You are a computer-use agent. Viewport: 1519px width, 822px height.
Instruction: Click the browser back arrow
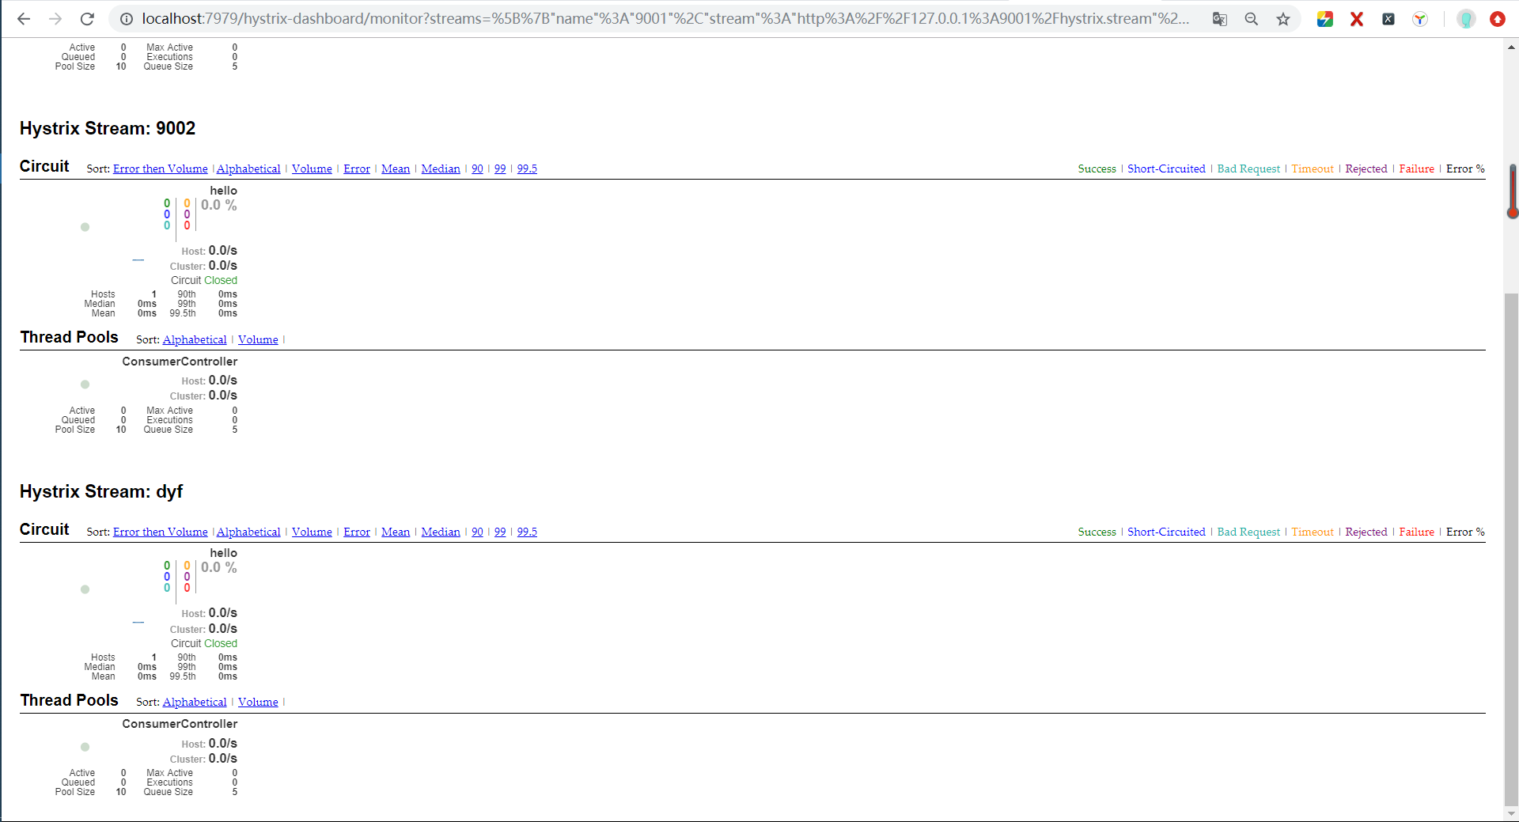pos(24,19)
